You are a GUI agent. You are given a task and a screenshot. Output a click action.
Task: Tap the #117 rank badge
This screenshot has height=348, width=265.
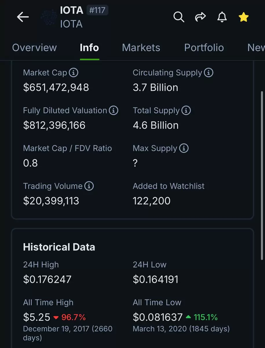click(97, 10)
